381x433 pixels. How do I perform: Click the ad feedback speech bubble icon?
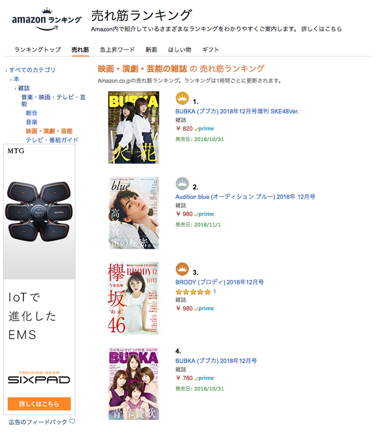click(72, 422)
